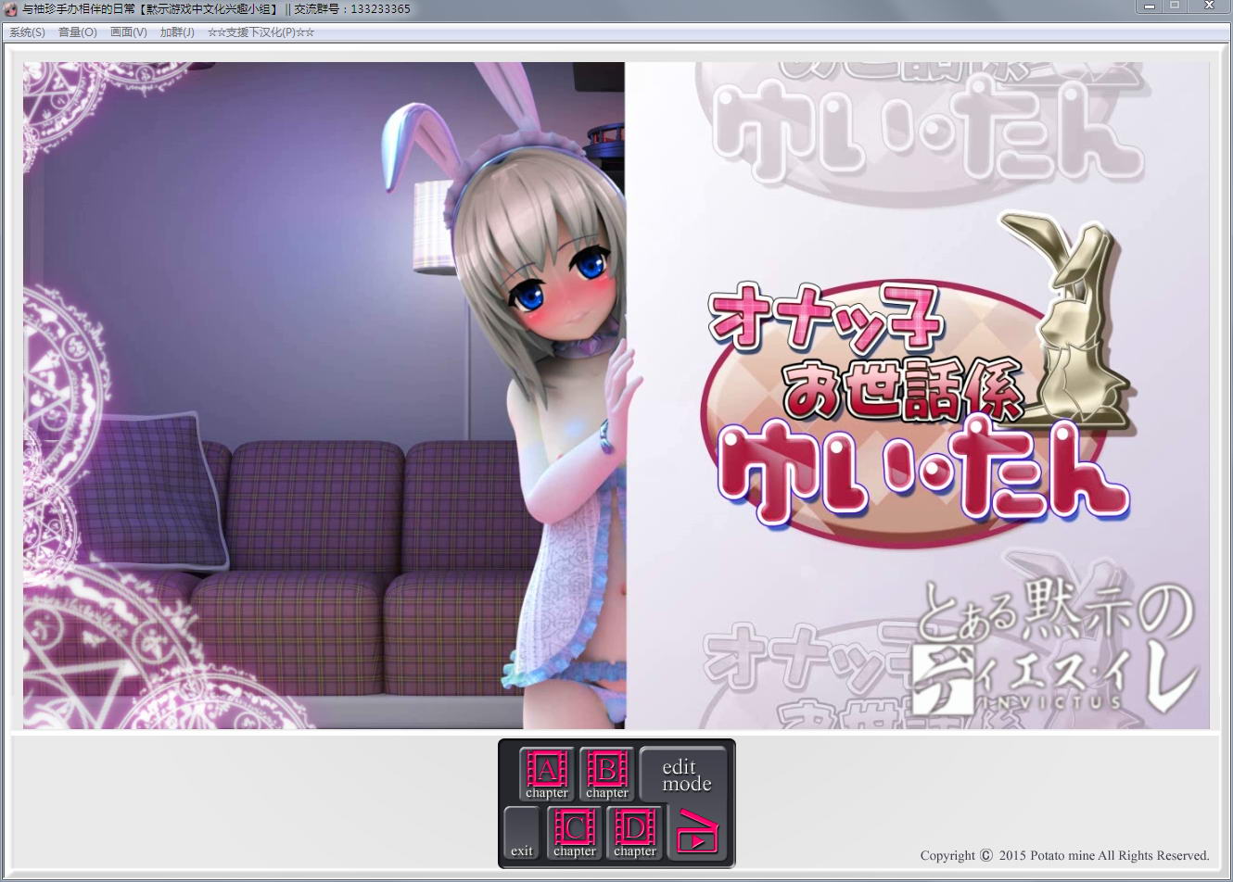
Task: Expand the 画面(V) menu
Action: click(128, 32)
